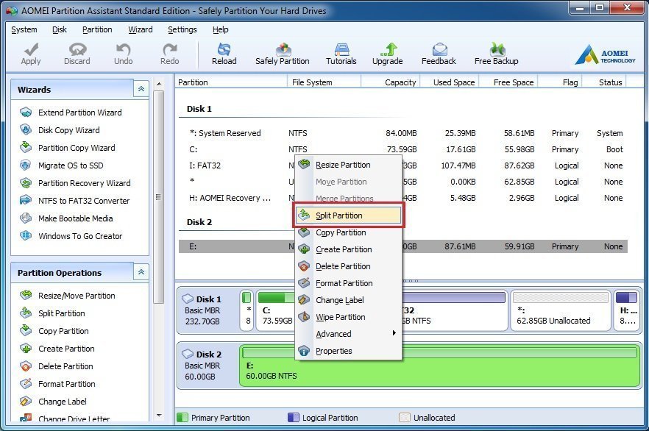Click the Used Space column header

point(450,82)
